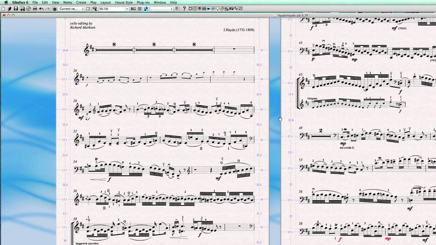Open the Edit Versions gear icon
Viewport: 436px width, 245px height.
click(54, 9)
